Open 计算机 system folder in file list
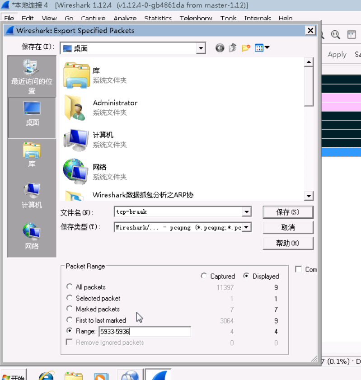This screenshot has width=361, height=380. tap(95, 140)
